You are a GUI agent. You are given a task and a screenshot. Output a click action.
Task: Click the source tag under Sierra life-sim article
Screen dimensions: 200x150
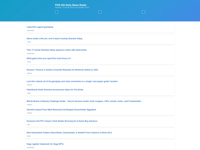pyautogui.click(x=29, y=42)
